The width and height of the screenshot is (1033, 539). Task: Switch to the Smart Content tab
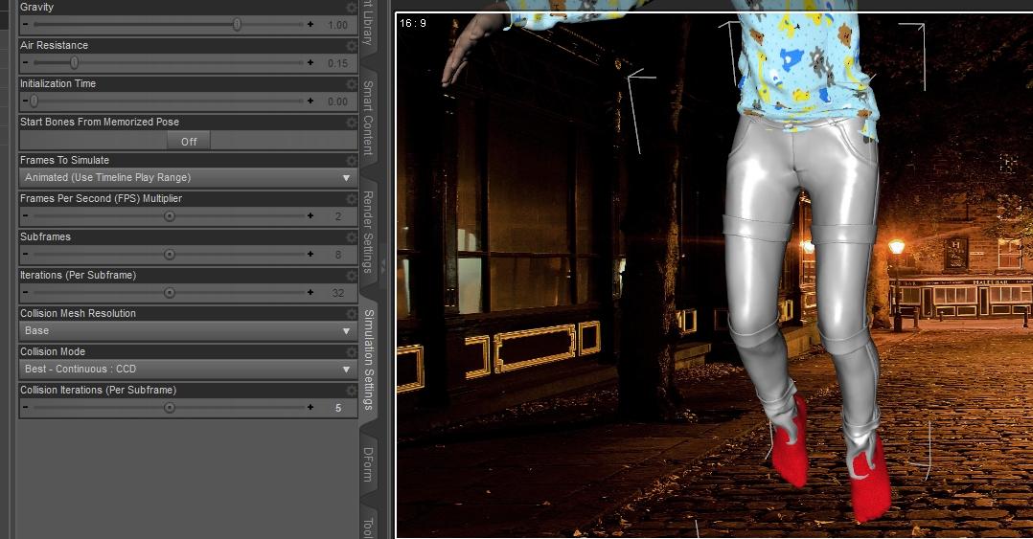[368, 118]
